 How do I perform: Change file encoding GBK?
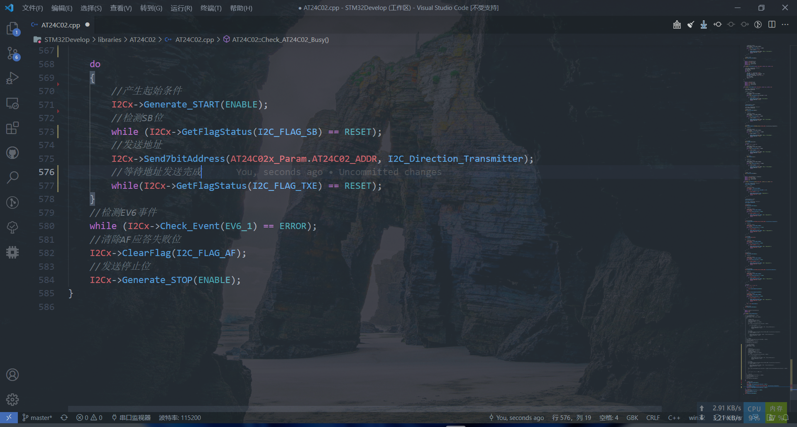click(x=632, y=417)
